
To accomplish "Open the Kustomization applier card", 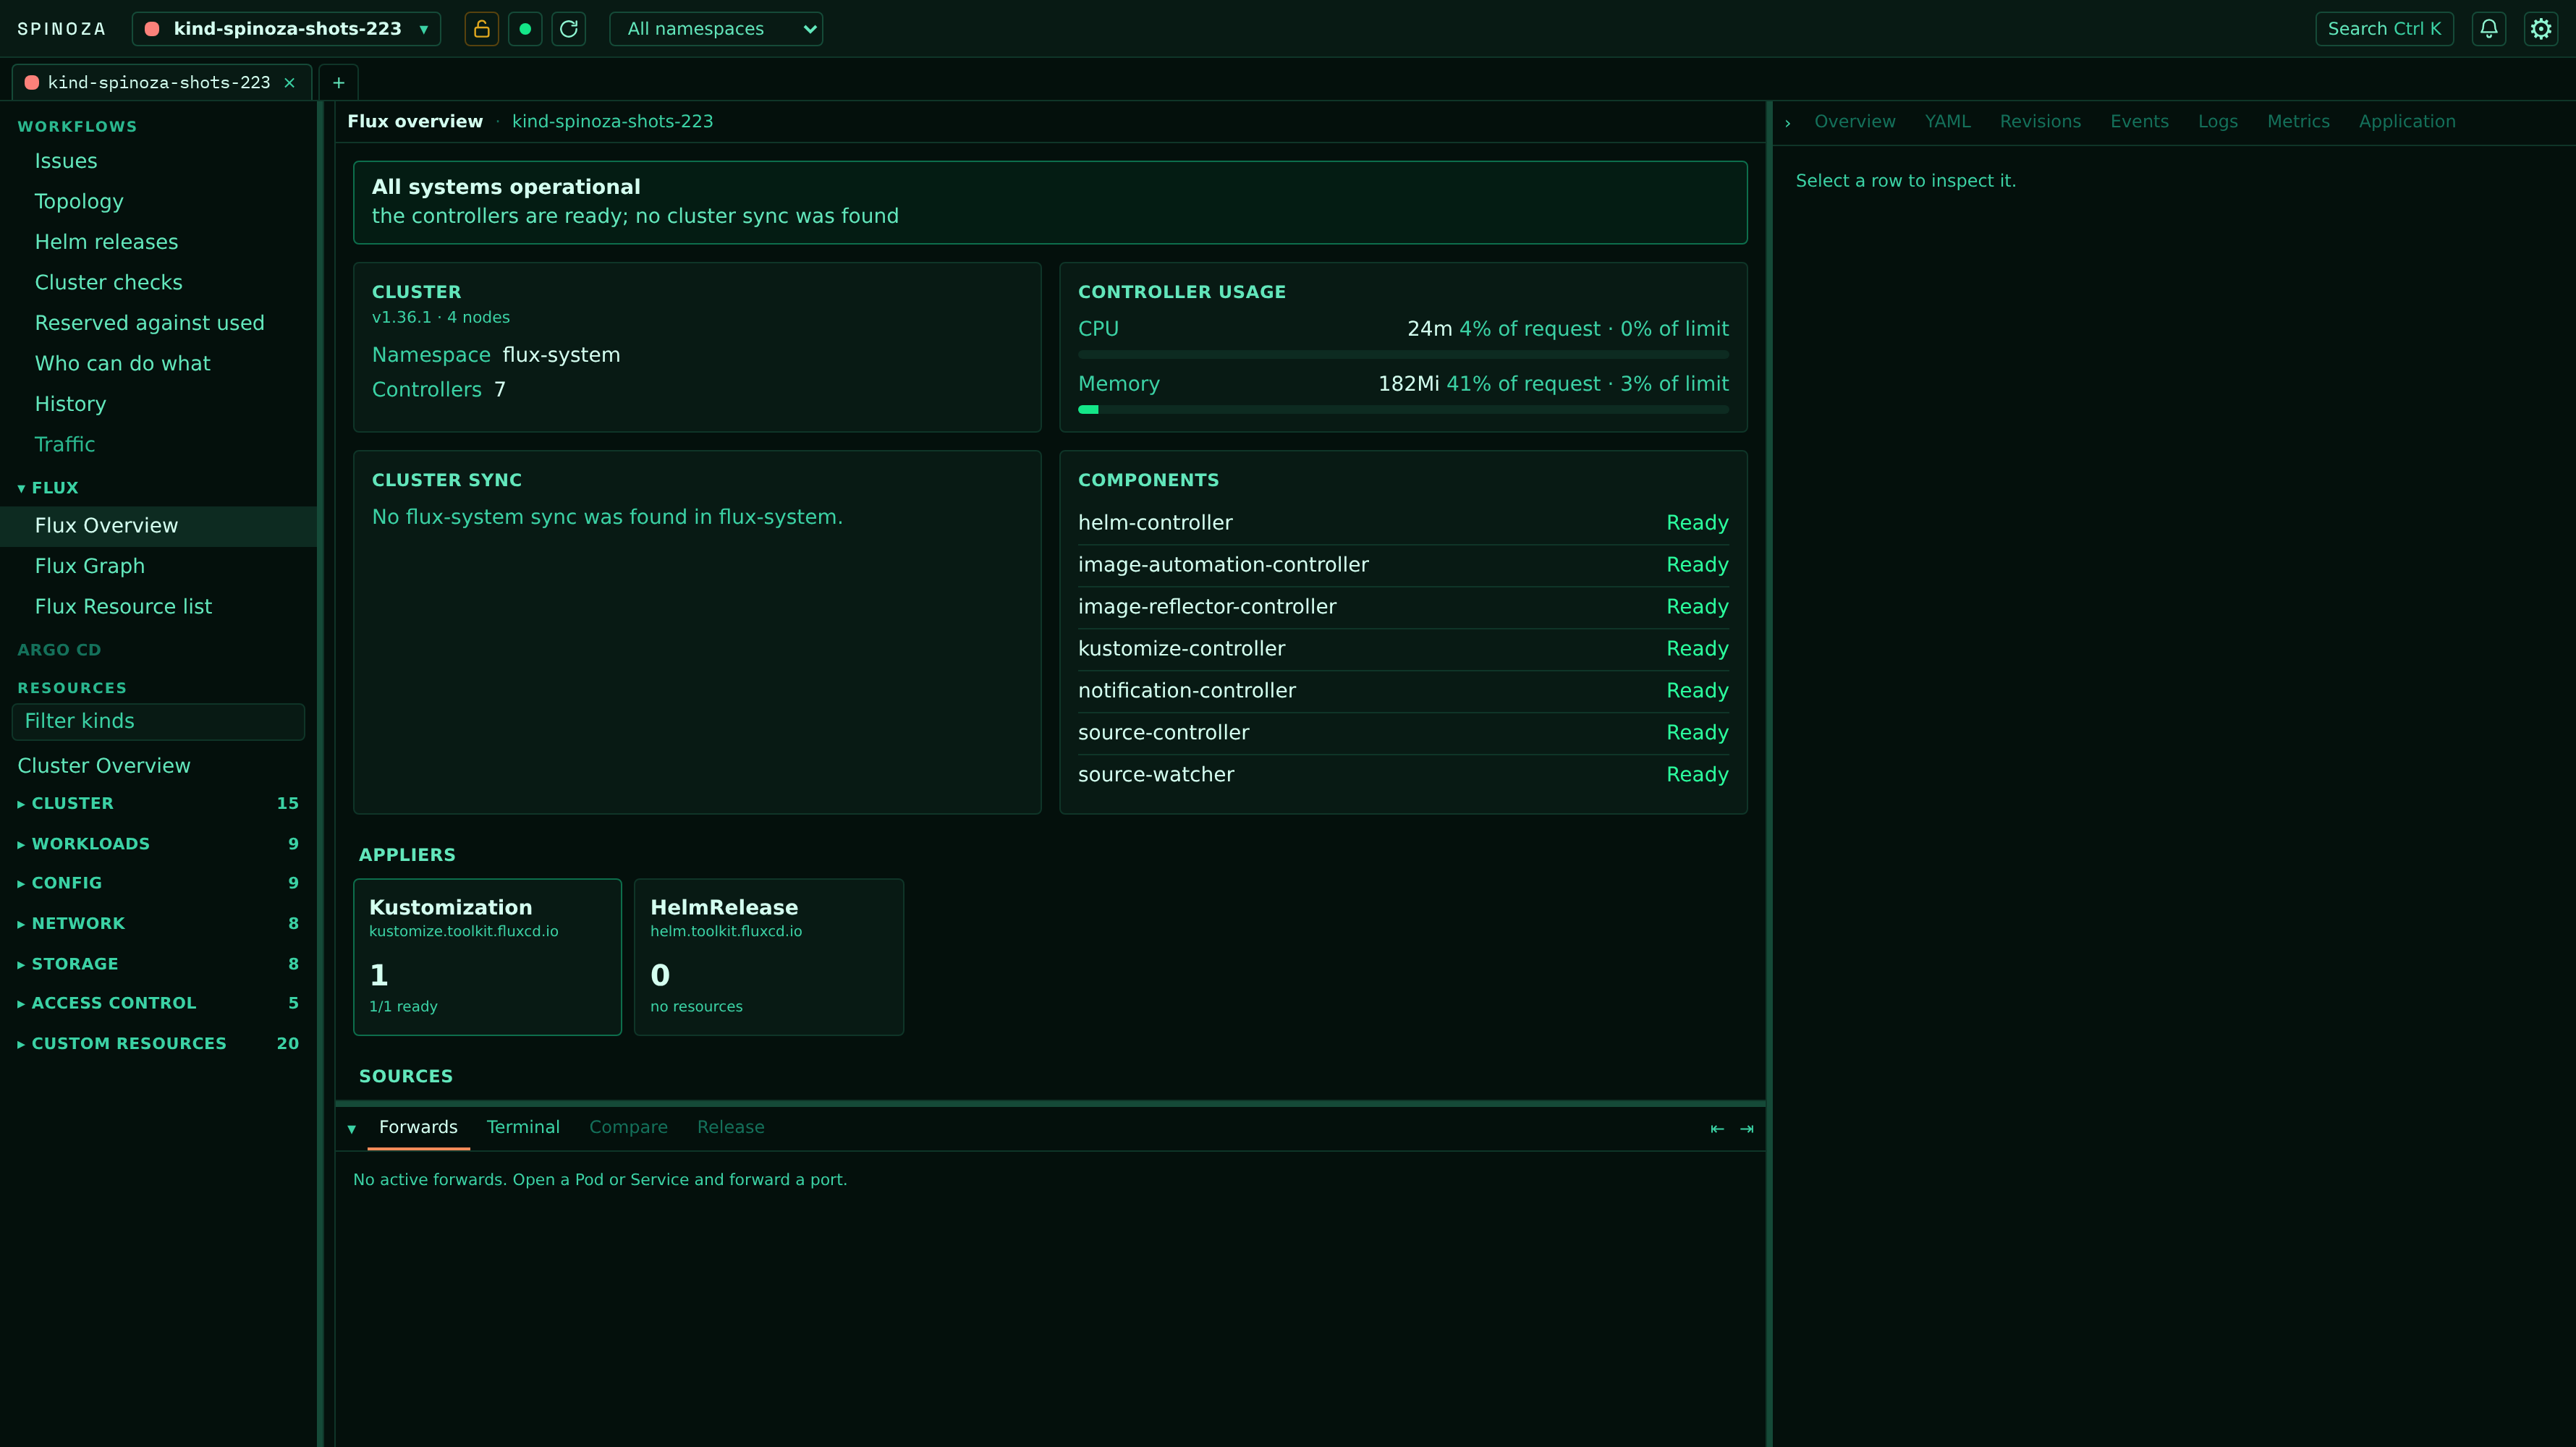I will click(x=487, y=957).
